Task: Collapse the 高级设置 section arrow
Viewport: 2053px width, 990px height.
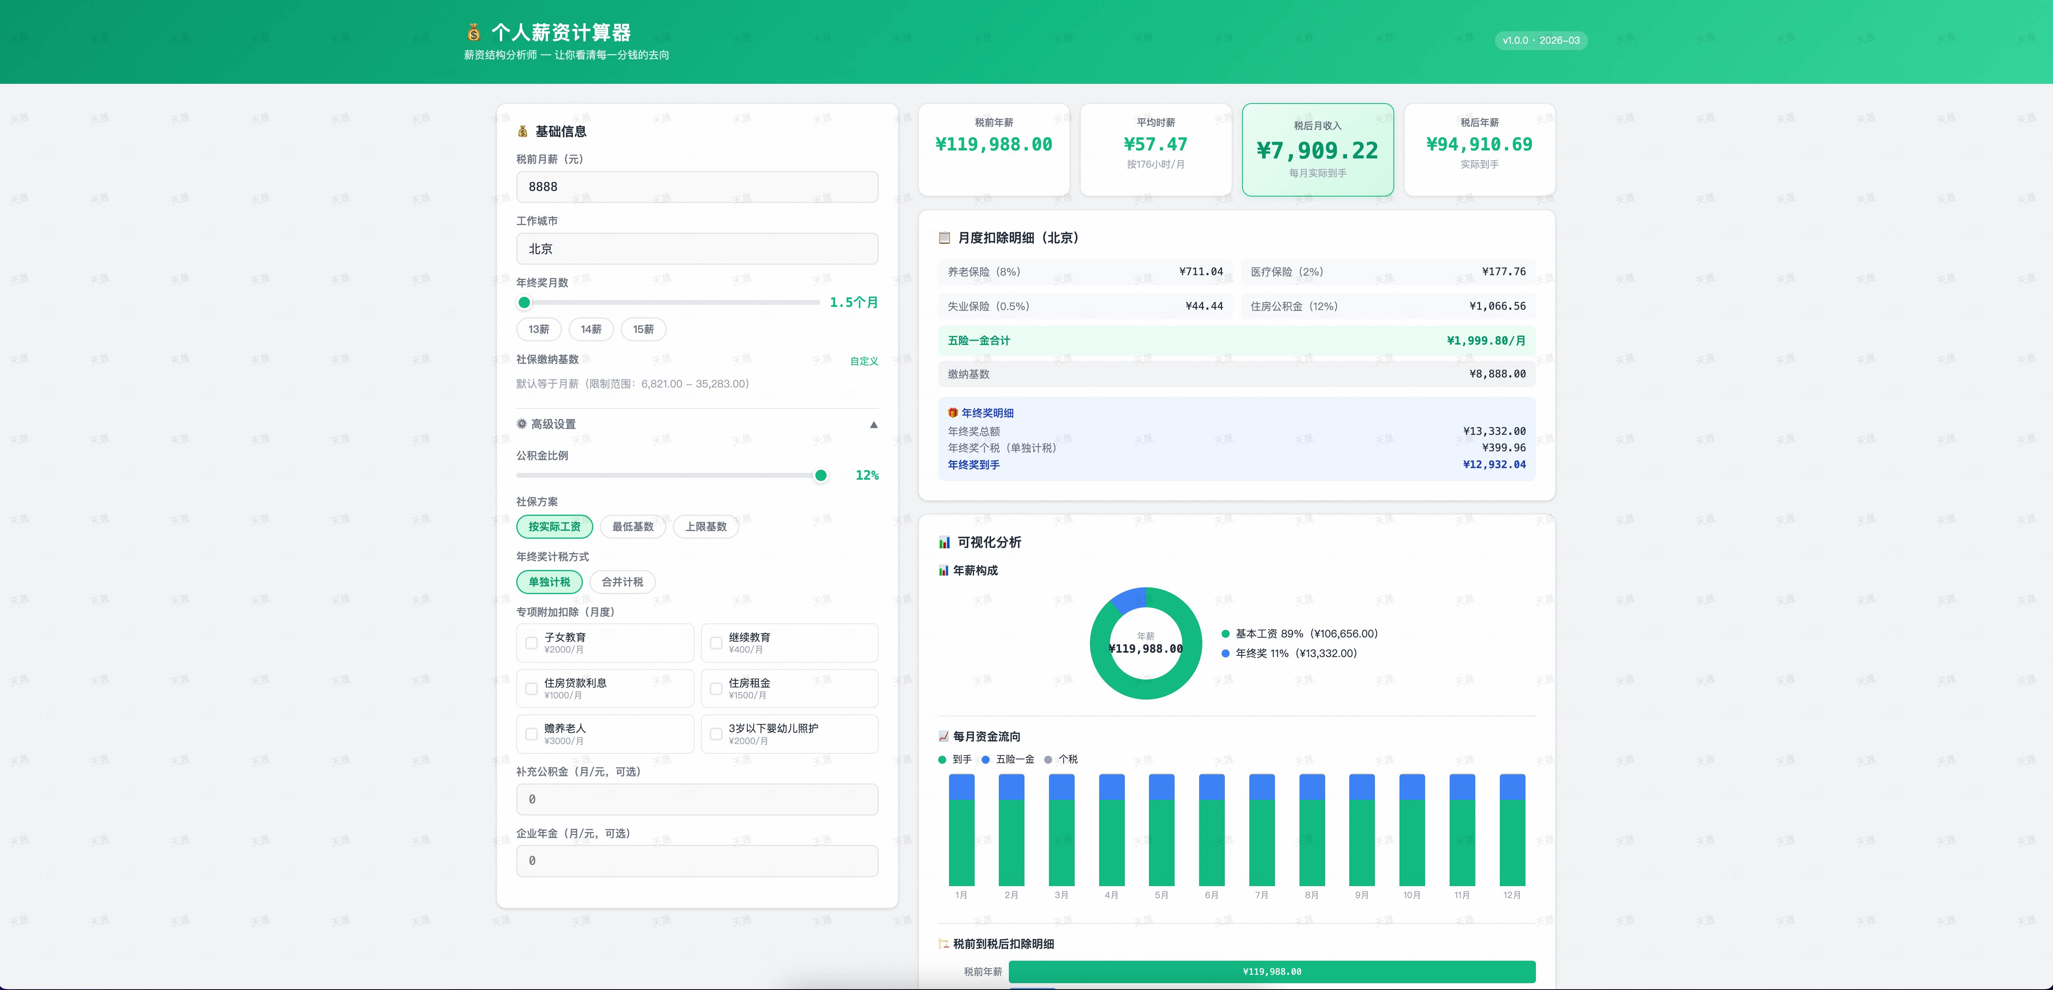Action: [x=874, y=424]
